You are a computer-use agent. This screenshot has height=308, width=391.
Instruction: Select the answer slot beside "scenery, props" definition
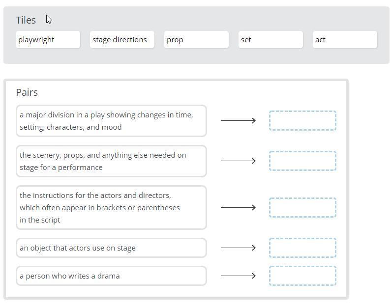(302, 161)
